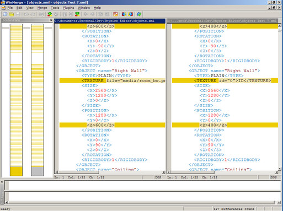This screenshot has height=211, width=283.
Task: Click the Save toolbar icon
Action: click(18, 14)
